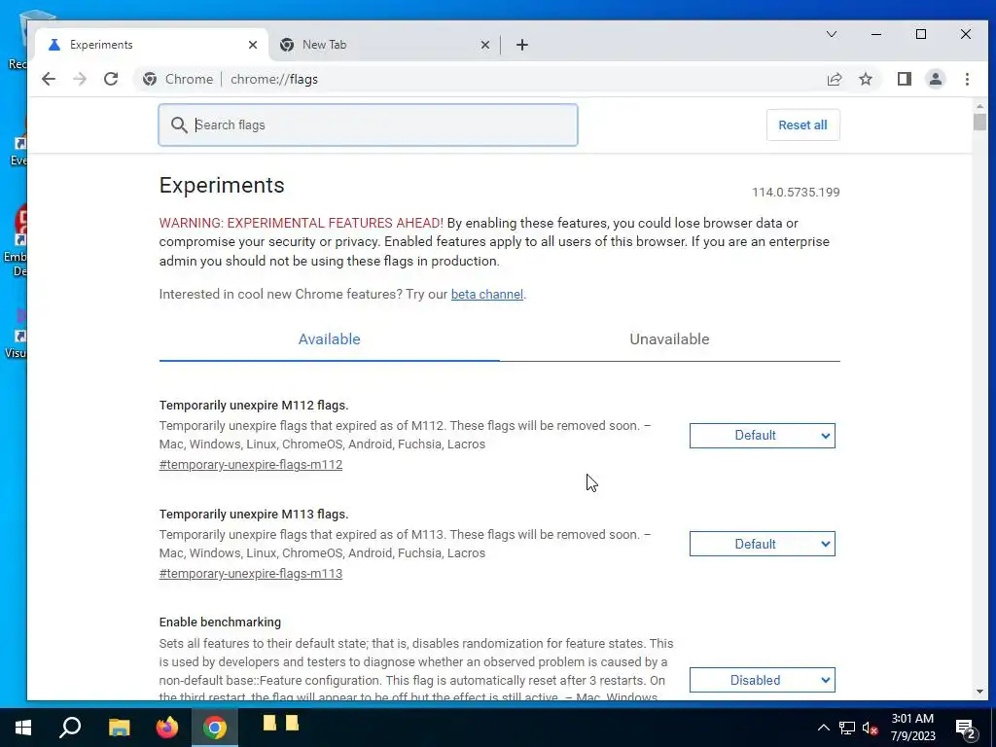The height and width of the screenshot is (747, 996).
Task: Bookmark this page with the star icon
Action: tap(865, 79)
